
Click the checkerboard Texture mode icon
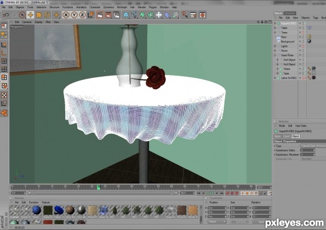[x=4, y=95]
